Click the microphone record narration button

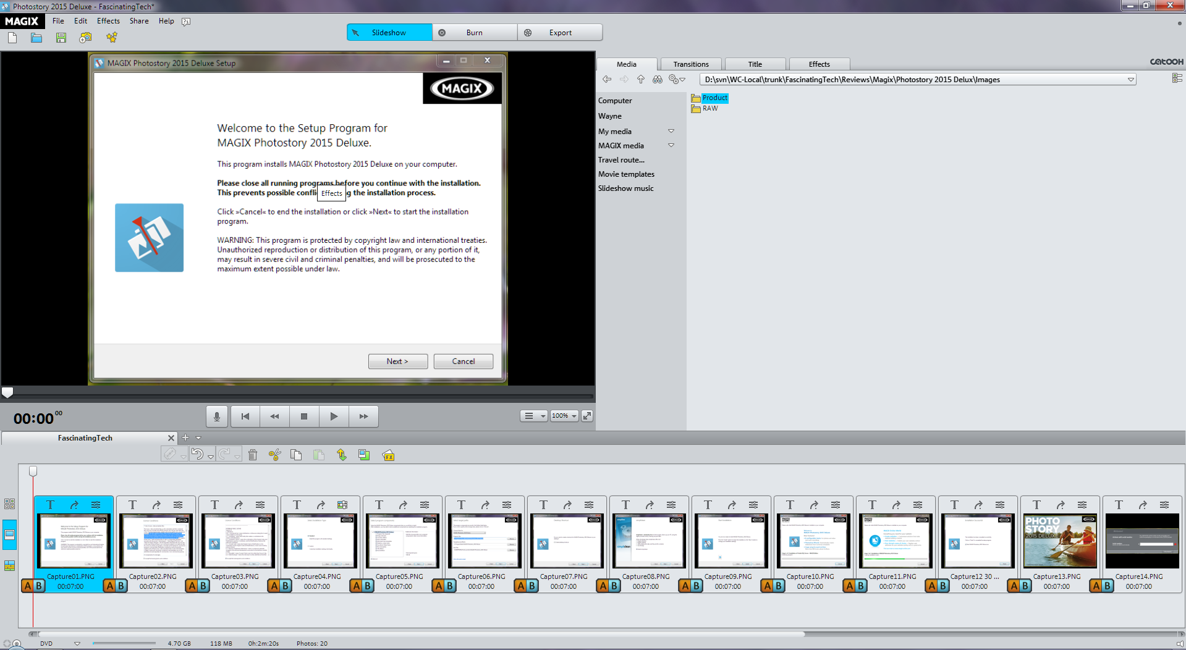216,416
